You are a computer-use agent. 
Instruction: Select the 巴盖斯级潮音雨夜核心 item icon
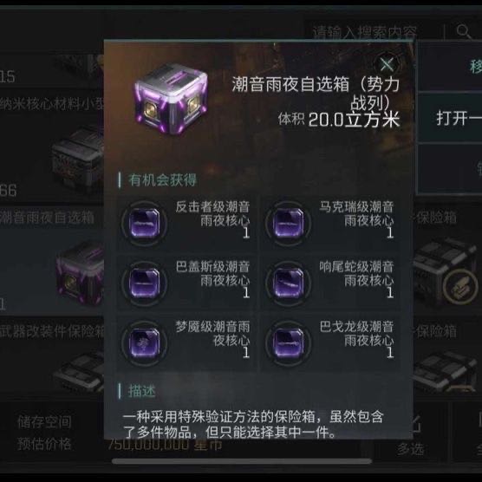[144, 283]
